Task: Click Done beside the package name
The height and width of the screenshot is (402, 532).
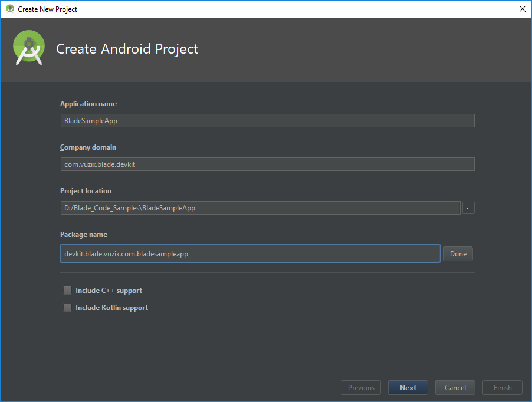Action: click(x=458, y=254)
